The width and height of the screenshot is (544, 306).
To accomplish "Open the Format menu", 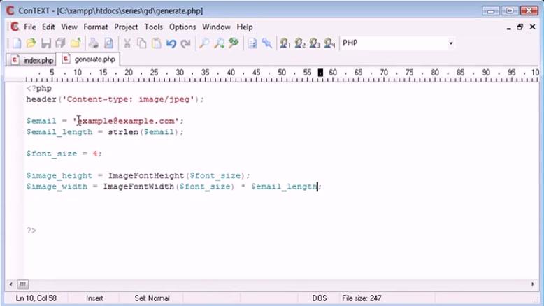I will tap(95, 27).
